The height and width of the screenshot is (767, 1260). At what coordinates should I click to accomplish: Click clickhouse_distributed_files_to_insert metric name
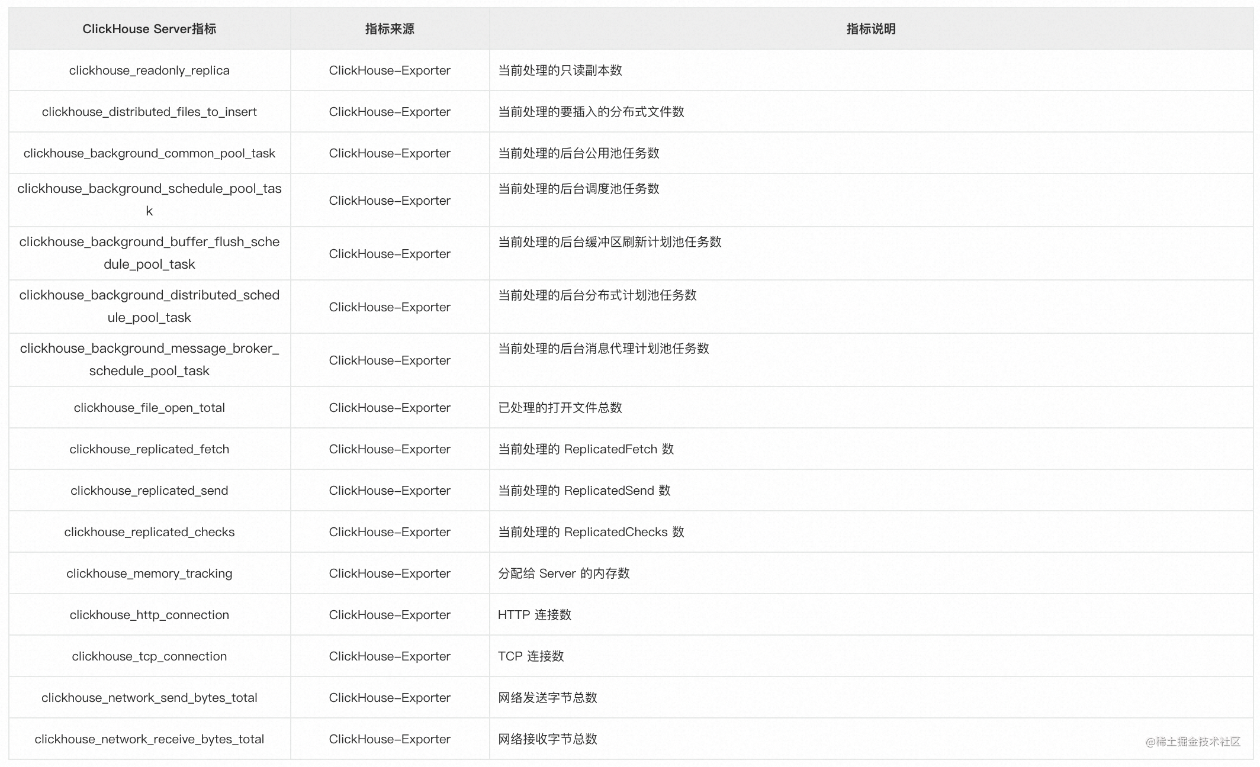point(149,112)
